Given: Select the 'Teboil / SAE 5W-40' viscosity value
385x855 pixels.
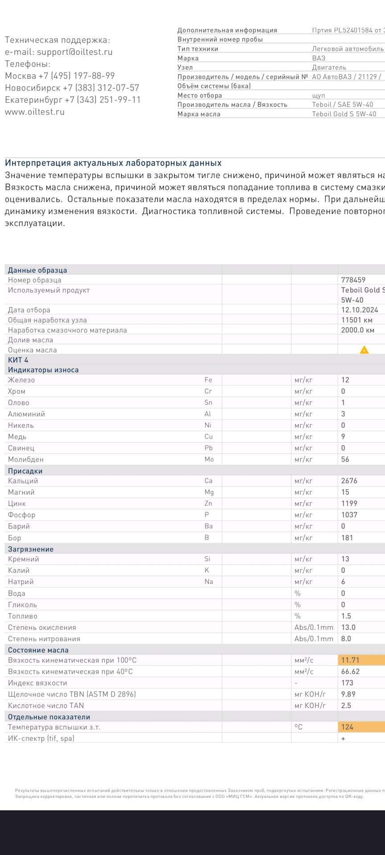Looking at the screenshot, I should pos(342,105).
